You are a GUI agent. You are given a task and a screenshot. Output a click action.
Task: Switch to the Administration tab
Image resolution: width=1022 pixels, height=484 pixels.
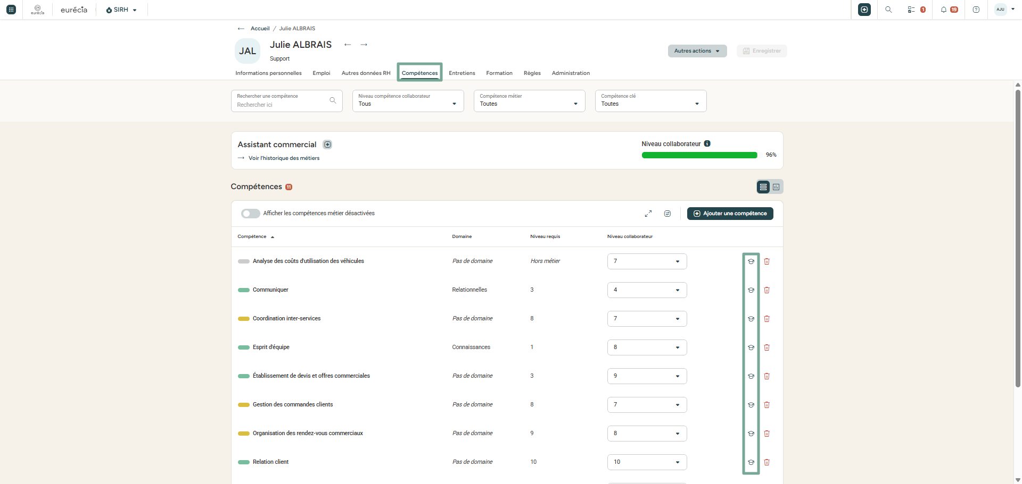pyautogui.click(x=571, y=73)
